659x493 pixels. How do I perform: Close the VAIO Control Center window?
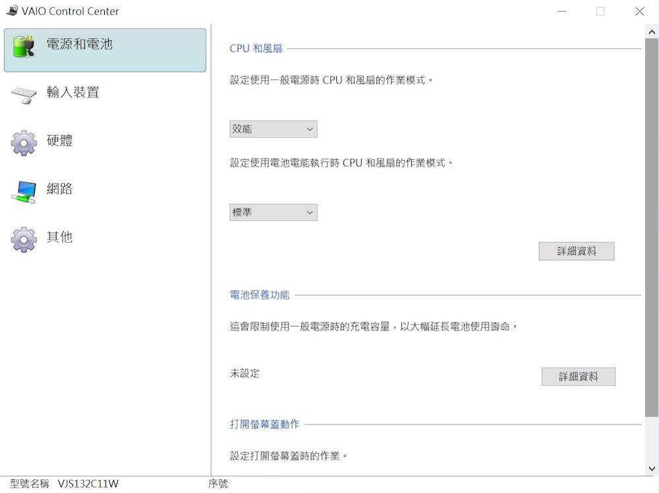[640, 11]
